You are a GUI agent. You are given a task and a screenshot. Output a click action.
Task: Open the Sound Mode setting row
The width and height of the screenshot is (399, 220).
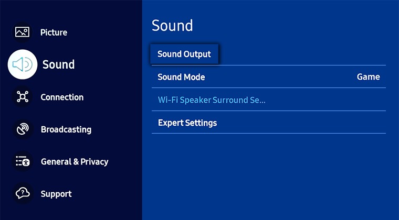point(269,77)
